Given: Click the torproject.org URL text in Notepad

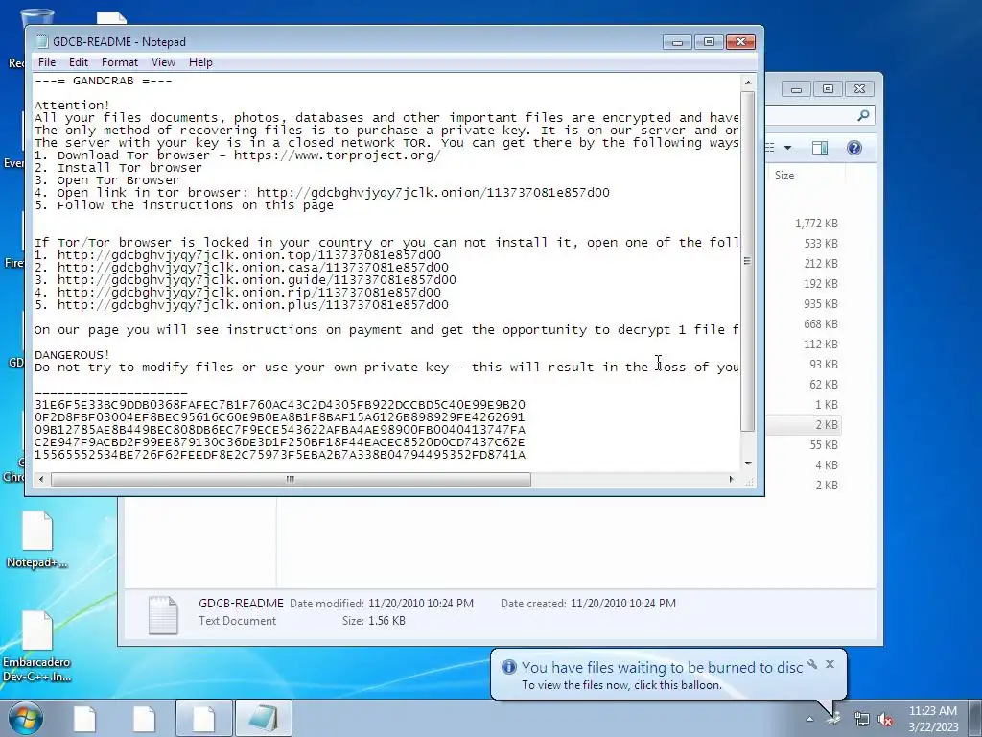Looking at the screenshot, I should coord(337,155).
